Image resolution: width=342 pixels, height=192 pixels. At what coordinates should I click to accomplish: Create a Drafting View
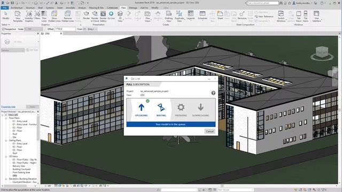point(169,17)
